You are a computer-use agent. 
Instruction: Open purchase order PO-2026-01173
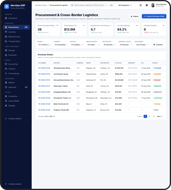pyautogui.click(x=44, y=86)
